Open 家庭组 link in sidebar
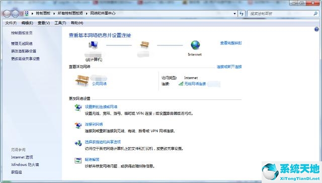The width and height of the screenshot is (322, 183). pos(17,172)
